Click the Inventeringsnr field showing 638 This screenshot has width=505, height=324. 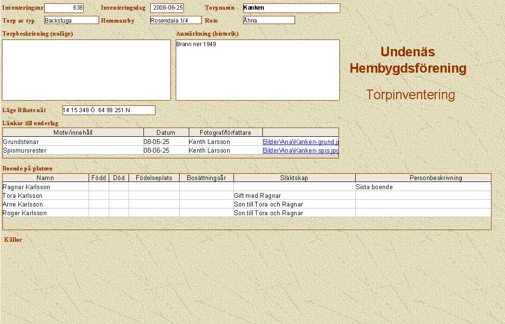coord(64,8)
